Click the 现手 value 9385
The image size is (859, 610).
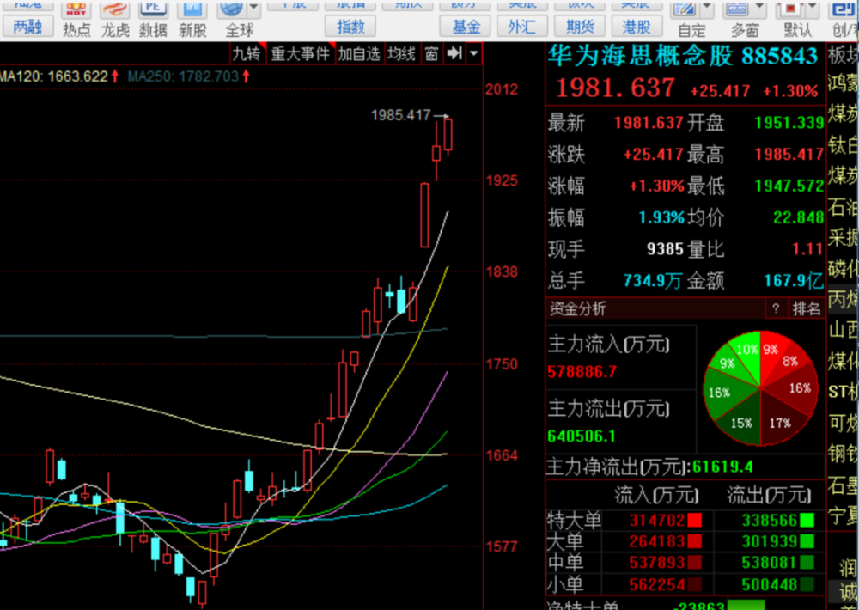(665, 249)
